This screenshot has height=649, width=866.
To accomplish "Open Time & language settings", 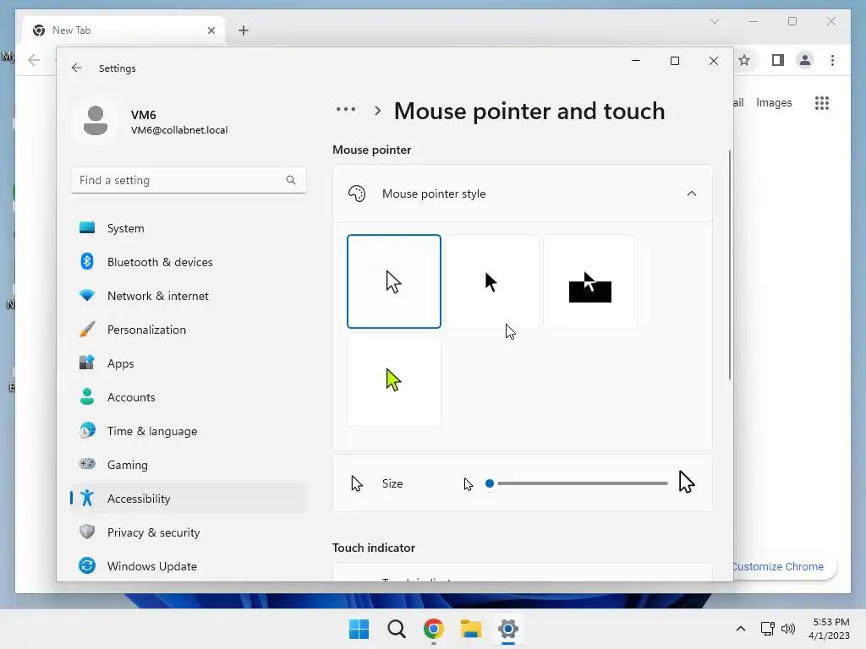I will pyautogui.click(x=189, y=431).
